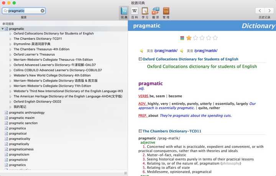Select Merriam-Webster's Collegiate Dictionary 语音版 entry

click(56, 81)
